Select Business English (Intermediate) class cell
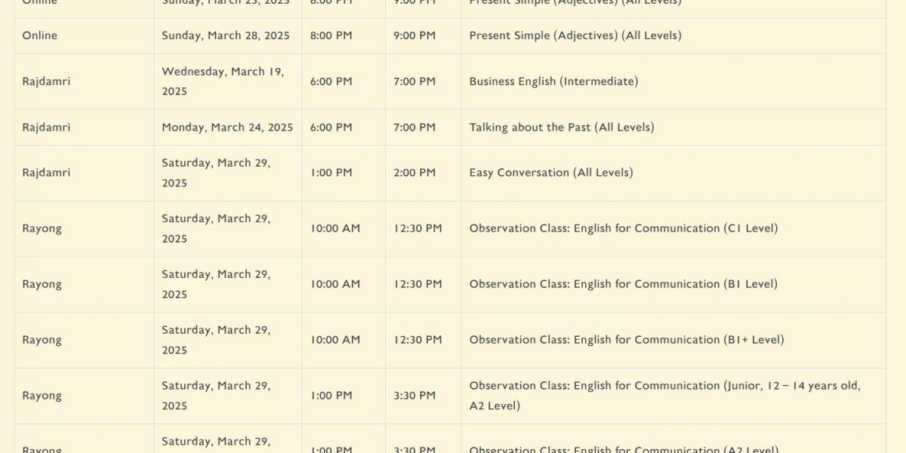The image size is (906, 453). (553, 82)
